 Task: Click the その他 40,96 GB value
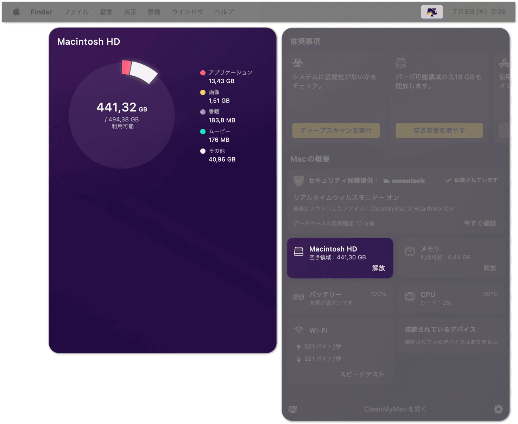tap(222, 160)
